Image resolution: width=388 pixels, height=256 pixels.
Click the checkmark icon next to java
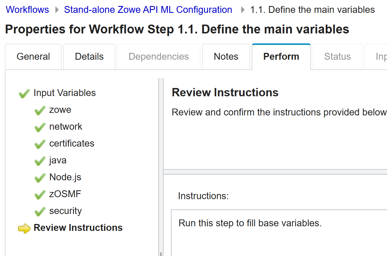pyautogui.click(x=40, y=161)
